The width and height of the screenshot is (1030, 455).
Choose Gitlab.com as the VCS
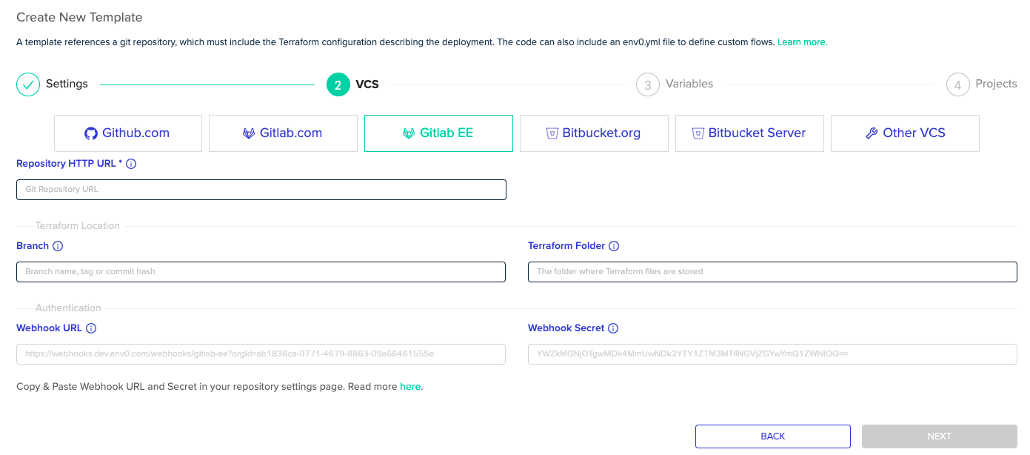click(x=283, y=133)
